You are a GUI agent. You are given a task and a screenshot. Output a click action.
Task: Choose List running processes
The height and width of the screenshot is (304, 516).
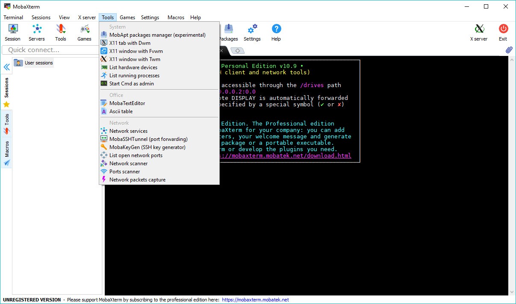(x=159, y=76)
